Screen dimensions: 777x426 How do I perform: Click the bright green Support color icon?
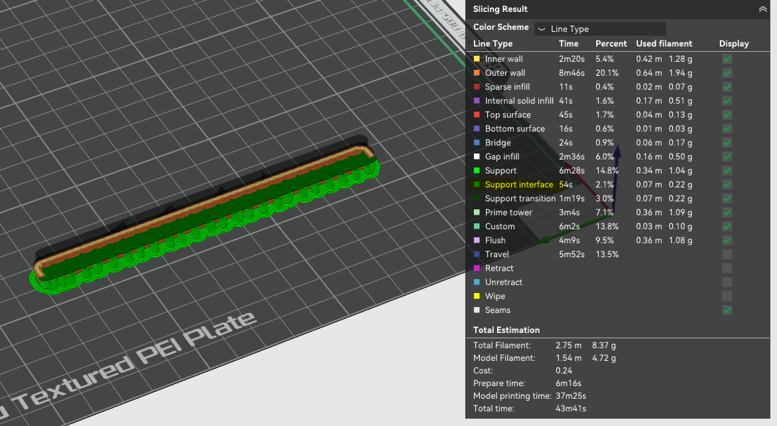point(477,170)
